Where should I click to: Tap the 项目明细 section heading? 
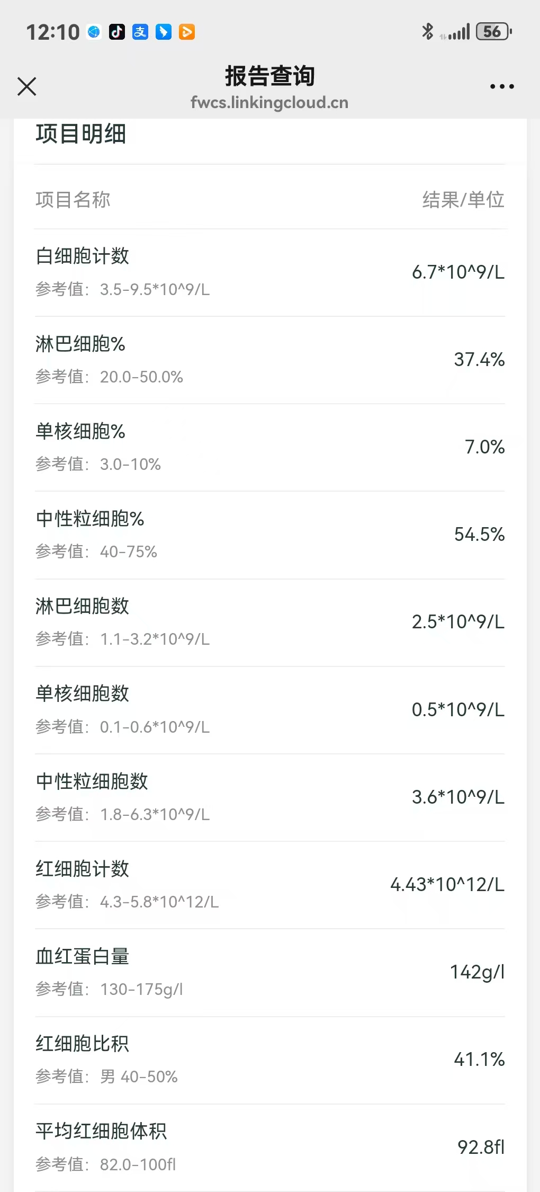click(x=81, y=134)
